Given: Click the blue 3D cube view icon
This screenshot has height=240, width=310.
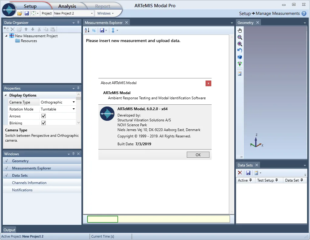Looking at the screenshot, I should 240,57.
